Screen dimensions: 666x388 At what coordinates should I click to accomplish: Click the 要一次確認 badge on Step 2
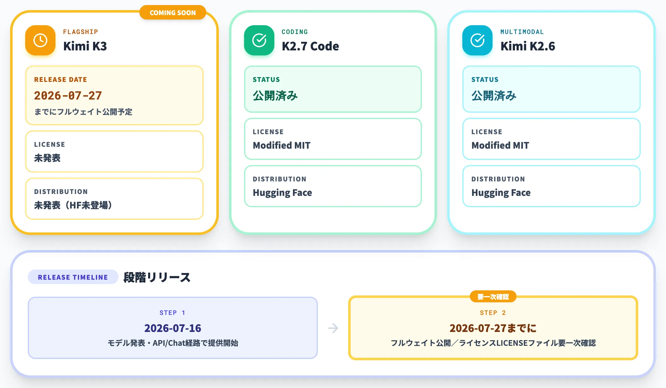point(493,297)
